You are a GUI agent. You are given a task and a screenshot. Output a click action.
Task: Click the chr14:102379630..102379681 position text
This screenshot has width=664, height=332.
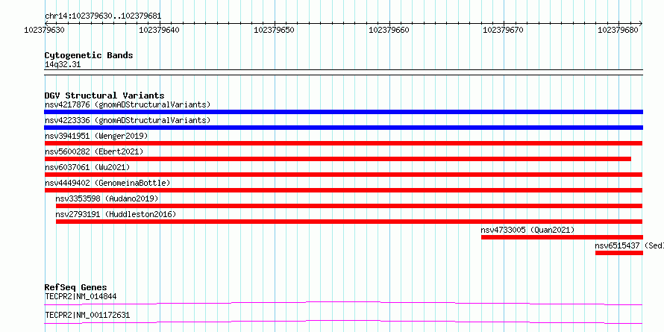(103, 16)
